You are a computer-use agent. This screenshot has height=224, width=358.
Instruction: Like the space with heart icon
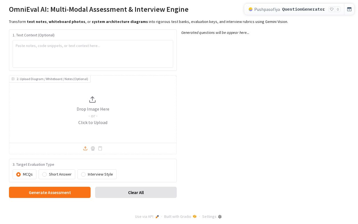(332, 9)
